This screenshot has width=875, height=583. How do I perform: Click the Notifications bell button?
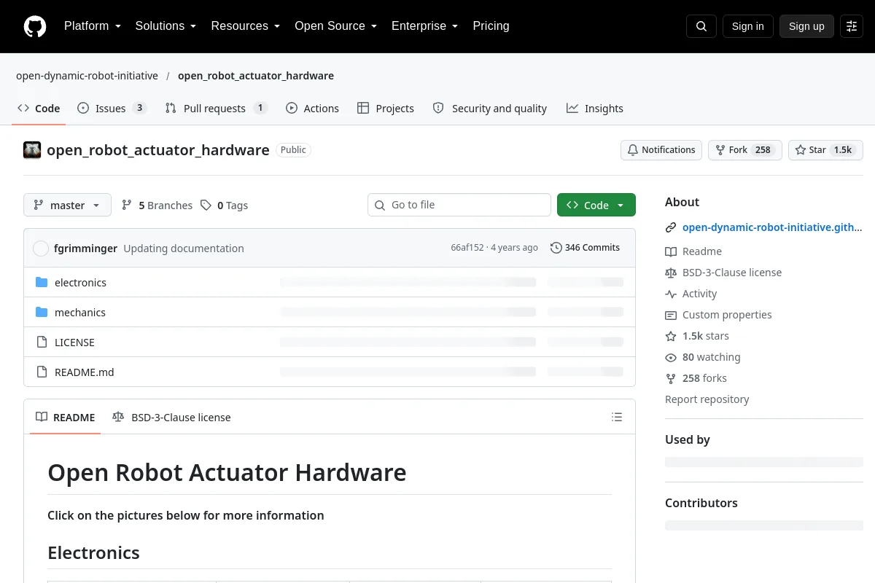click(661, 150)
